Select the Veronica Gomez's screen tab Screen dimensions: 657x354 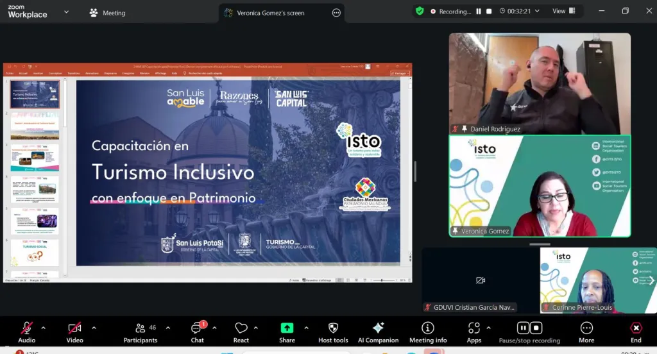pos(270,13)
